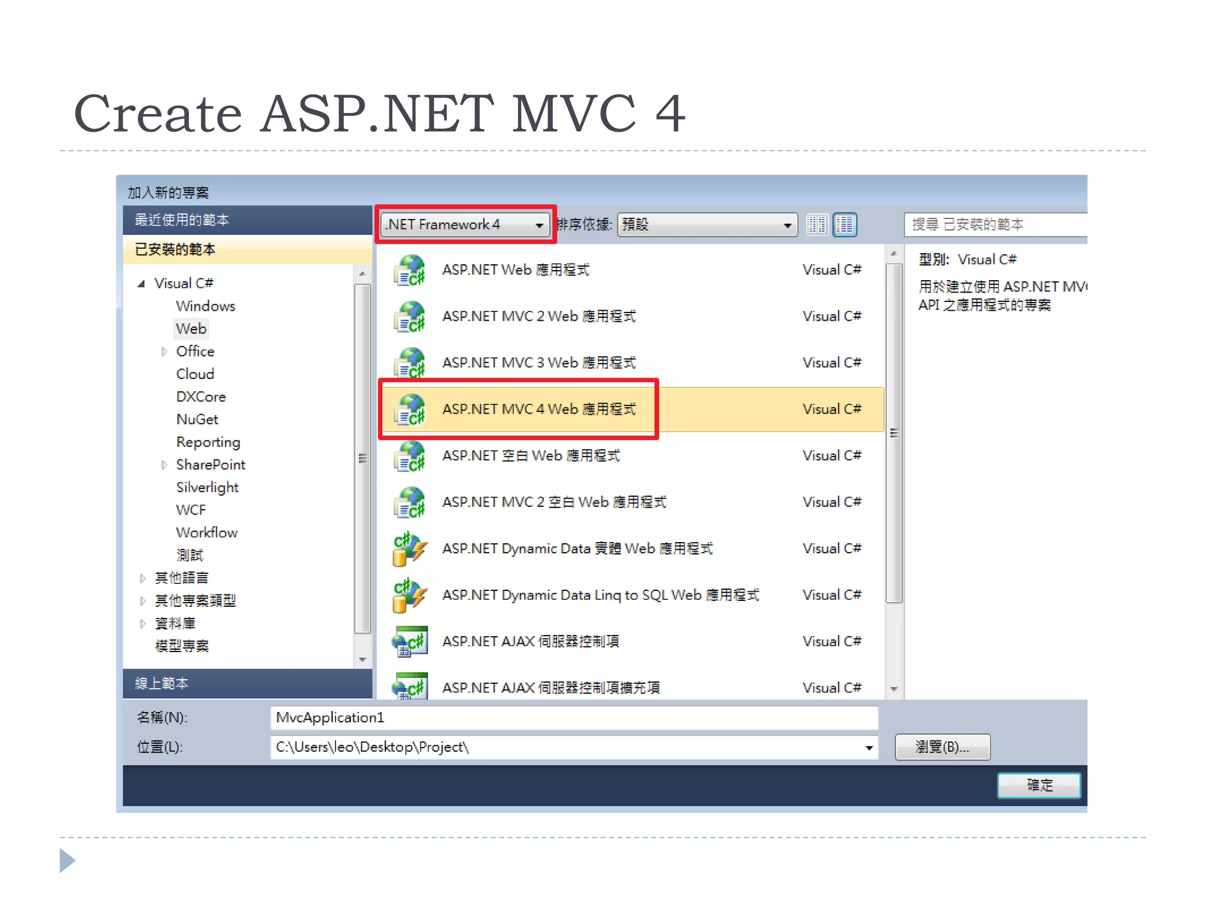Image resolution: width=1206 pixels, height=904 pixels.
Task: Expand the Office tree node
Action: [164, 352]
